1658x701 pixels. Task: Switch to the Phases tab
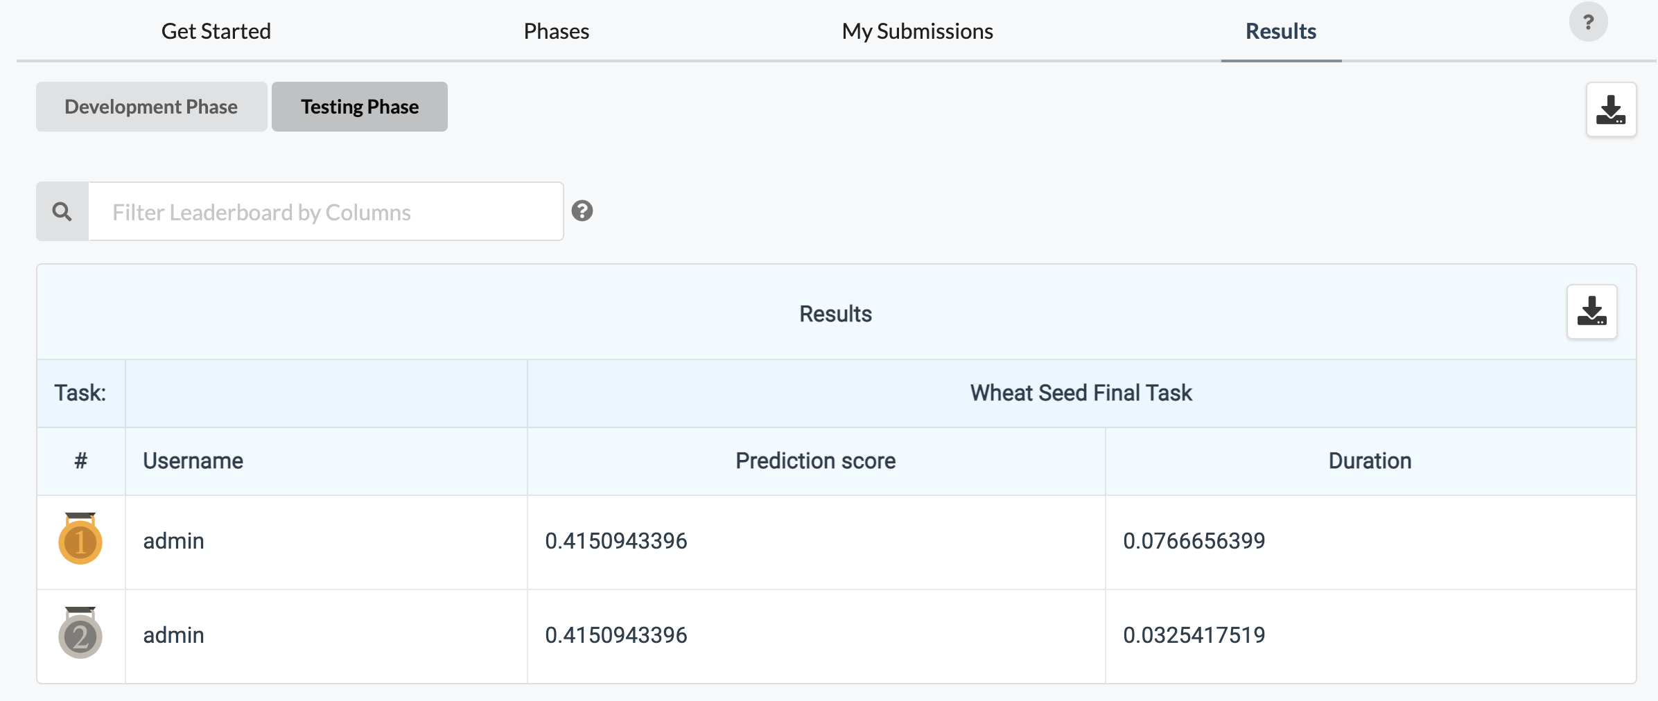click(x=556, y=30)
